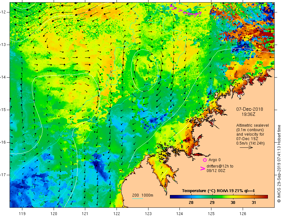
Task: Click colorbar tick label 31
Action: point(254,203)
